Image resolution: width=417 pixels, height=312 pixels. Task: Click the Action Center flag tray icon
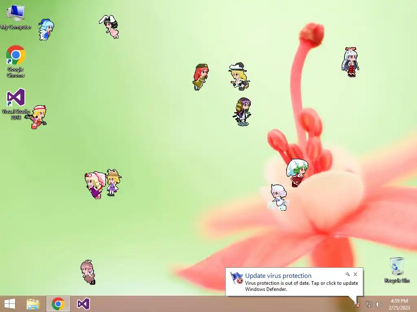tap(357, 305)
